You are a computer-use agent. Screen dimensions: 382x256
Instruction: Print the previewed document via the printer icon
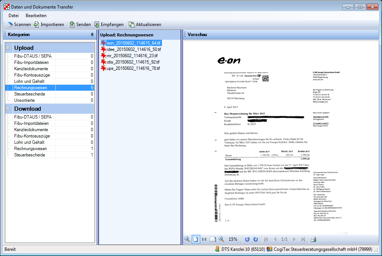313,239
